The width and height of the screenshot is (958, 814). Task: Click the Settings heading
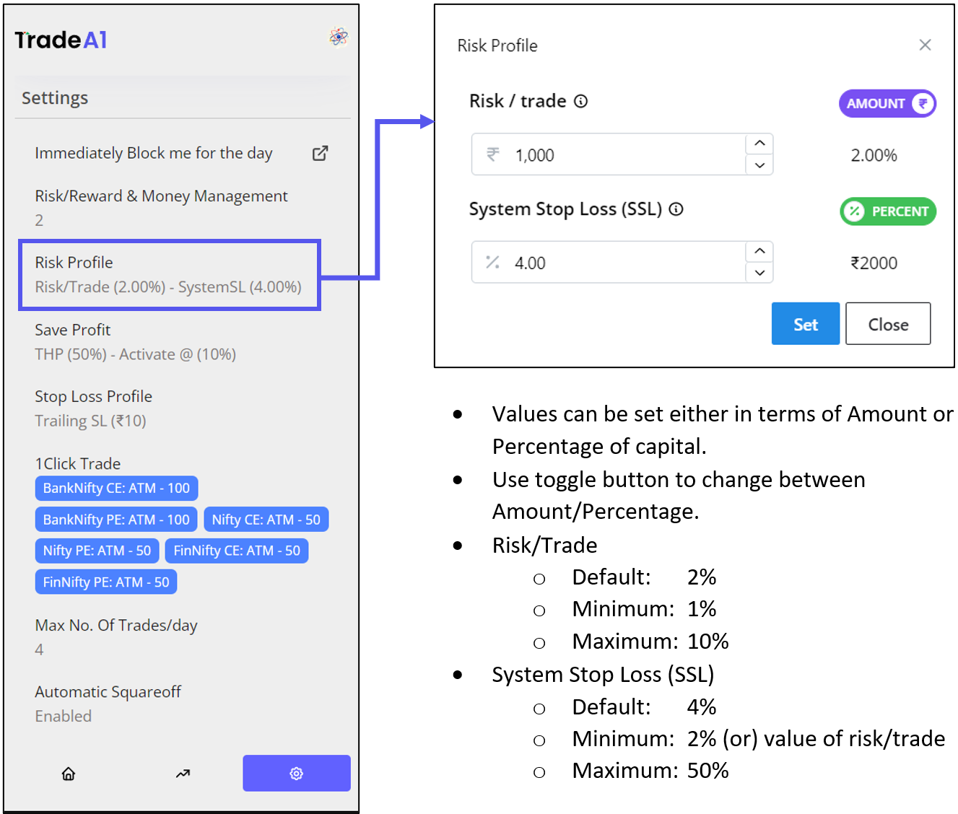click(55, 98)
